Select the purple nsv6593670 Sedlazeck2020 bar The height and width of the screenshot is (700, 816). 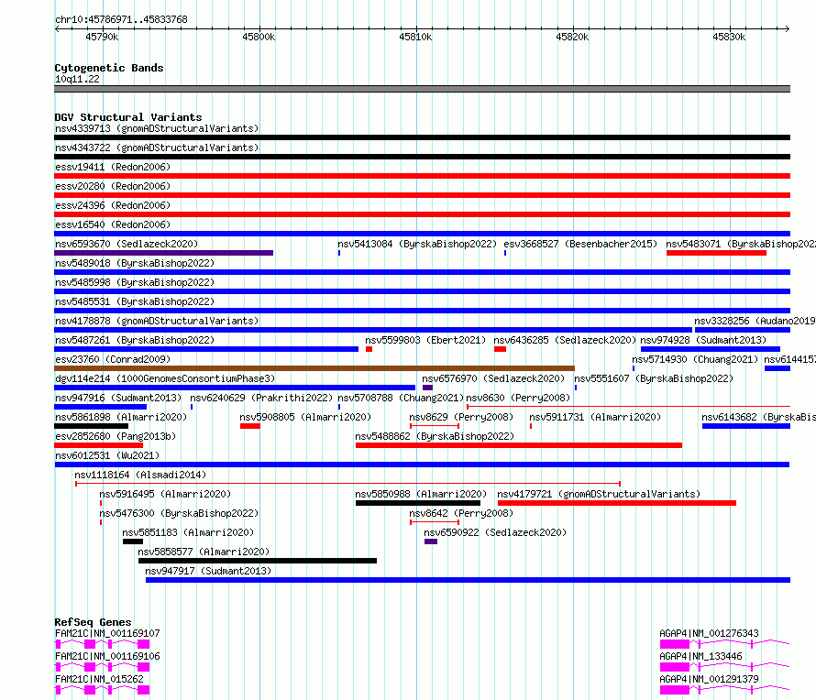(x=163, y=253)
